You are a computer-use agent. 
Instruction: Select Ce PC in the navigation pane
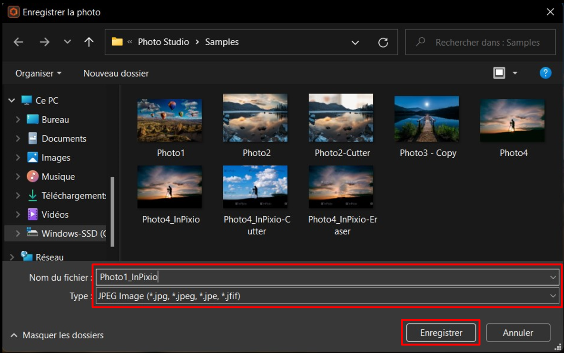(47, 101)
